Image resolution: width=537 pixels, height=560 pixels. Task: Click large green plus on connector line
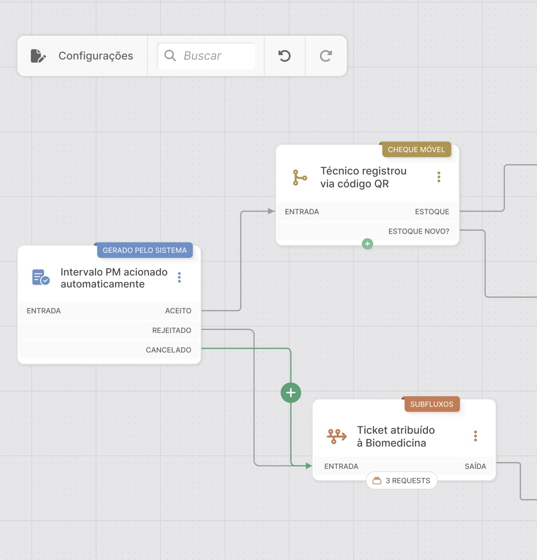tap(291, 392)
